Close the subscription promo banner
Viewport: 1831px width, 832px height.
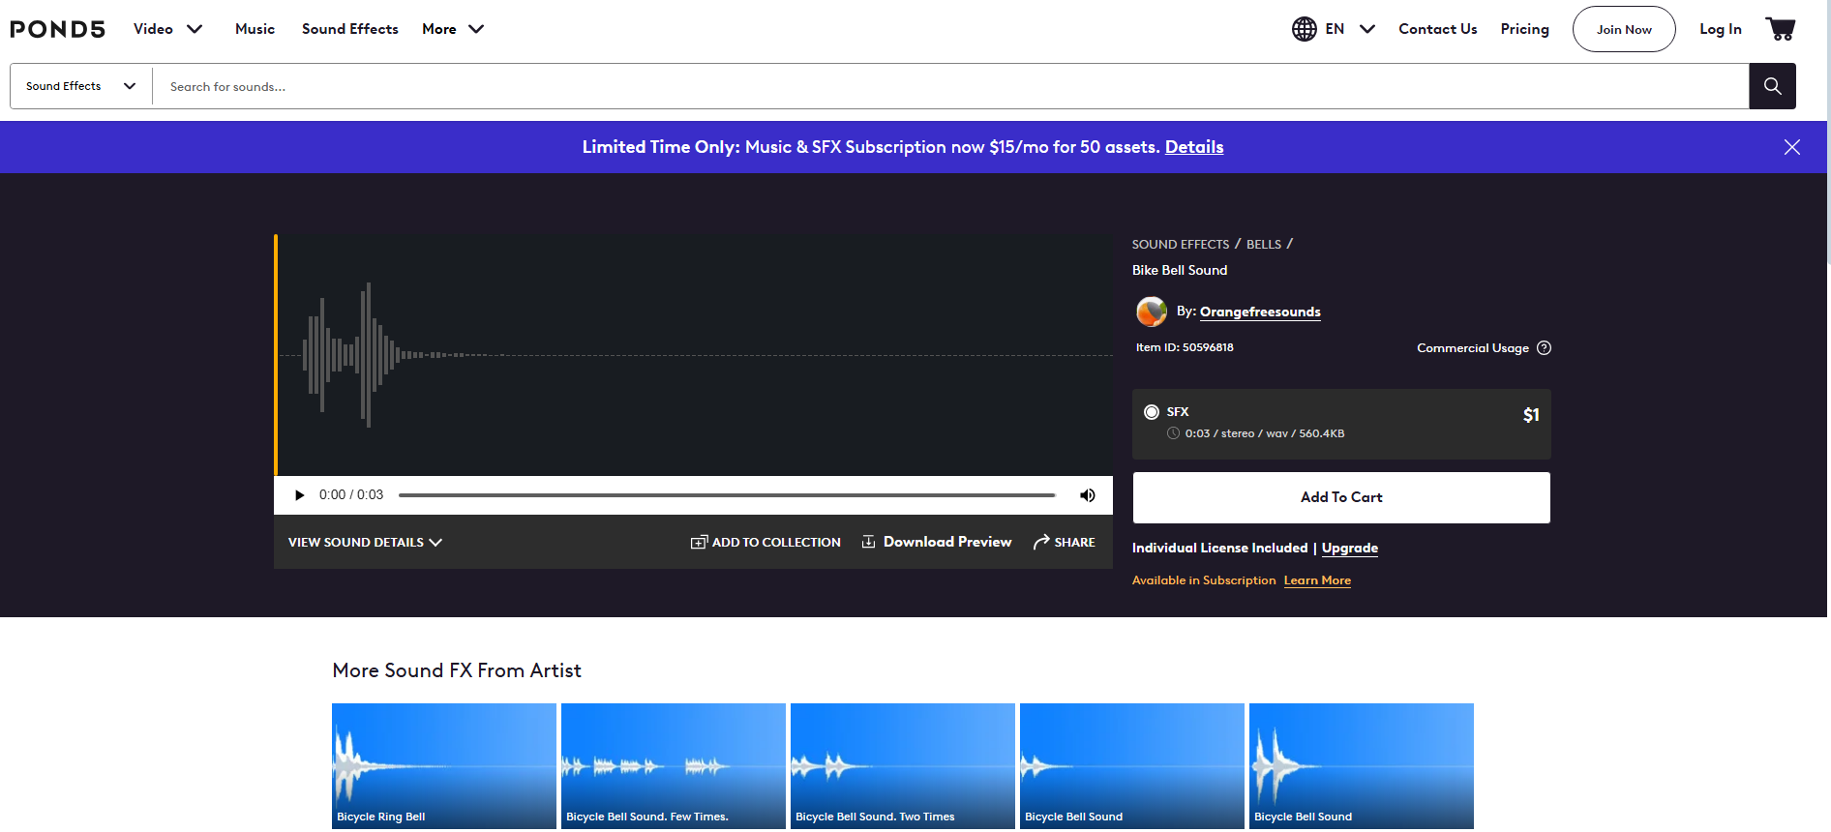pos(1792,147)
